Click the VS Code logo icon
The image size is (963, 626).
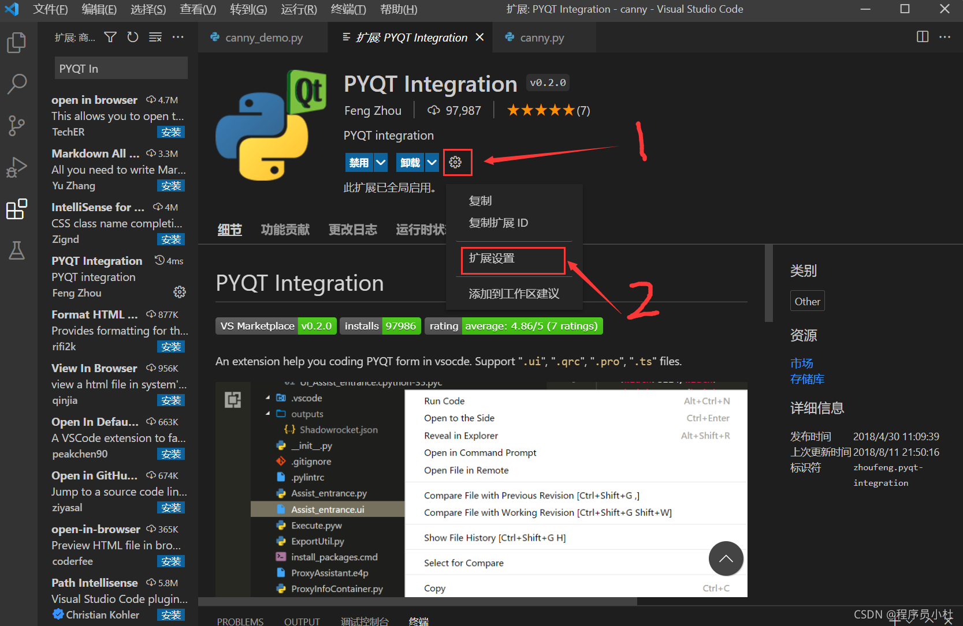tap(12, 9)
